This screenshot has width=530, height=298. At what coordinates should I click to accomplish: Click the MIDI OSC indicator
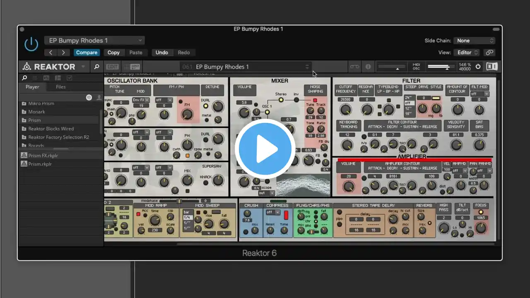[416, 67]
